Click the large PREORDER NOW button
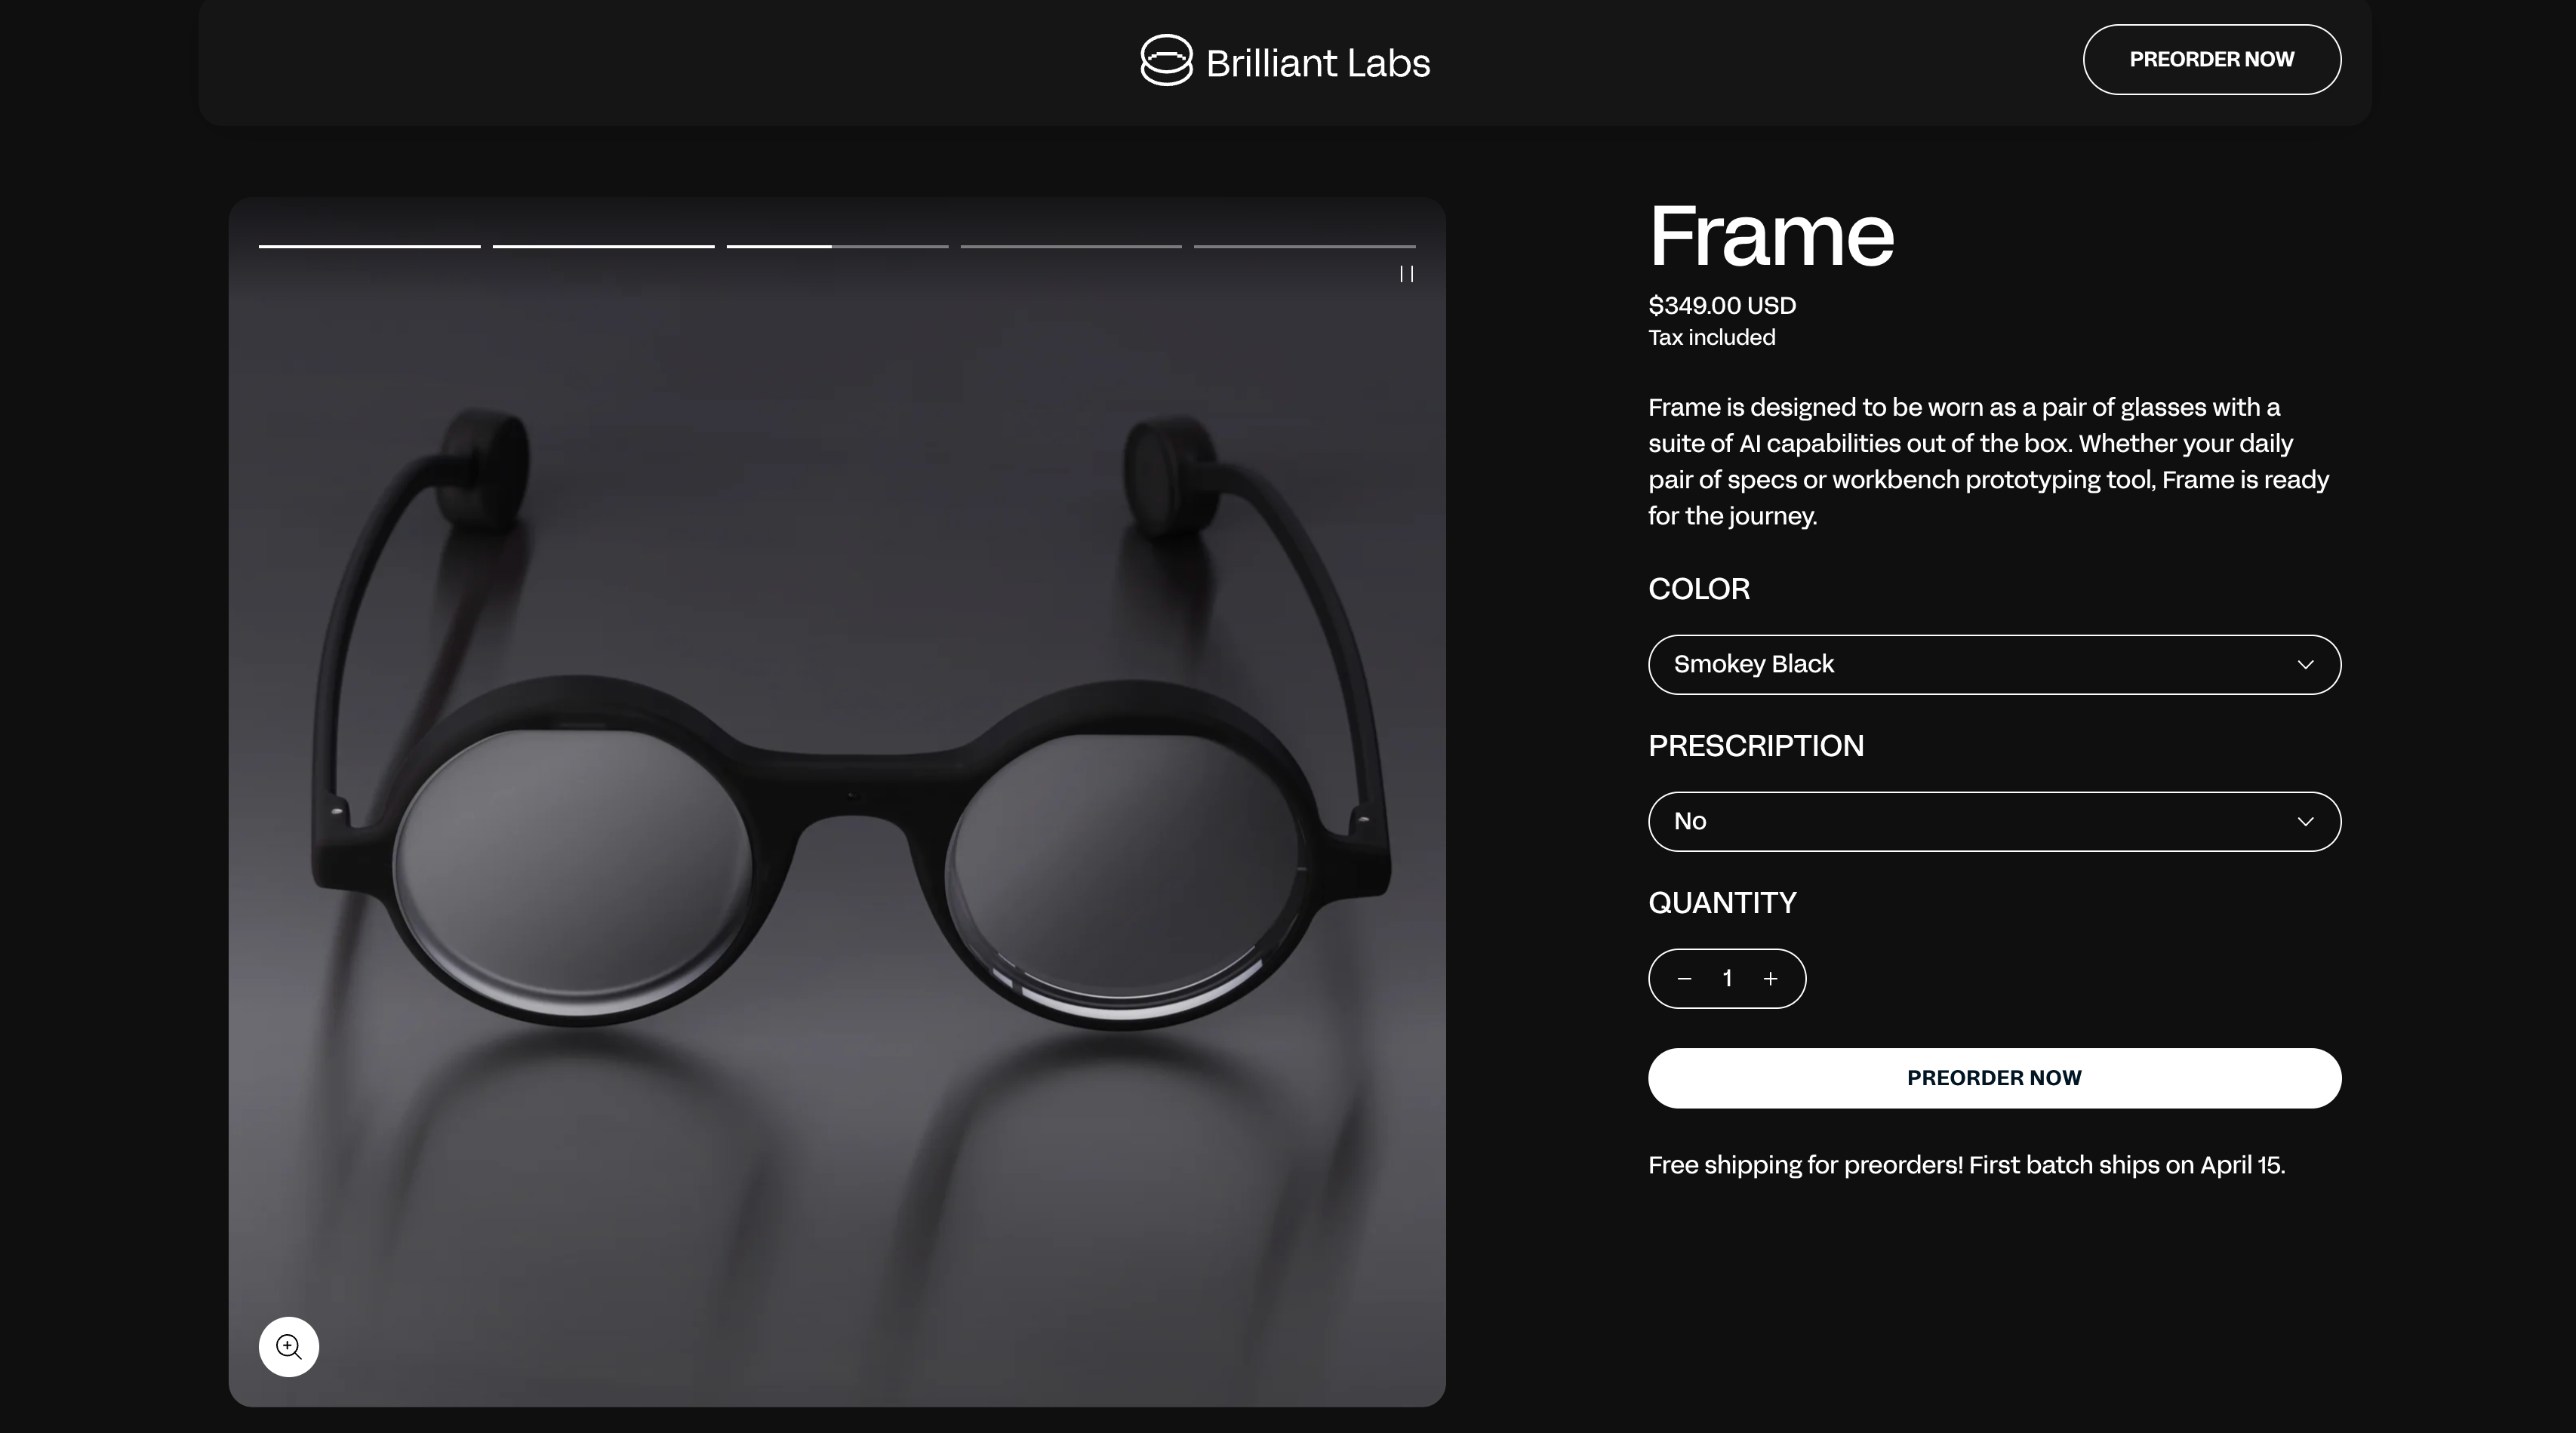2576x1433 pixels. click(x=1993, y=1078)
